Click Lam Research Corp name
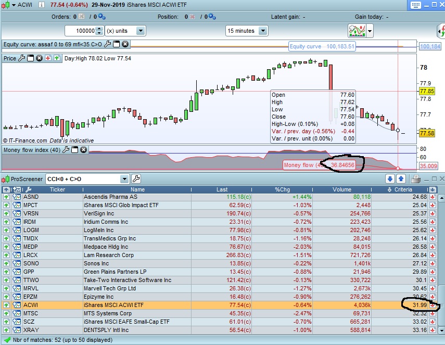 108,255
